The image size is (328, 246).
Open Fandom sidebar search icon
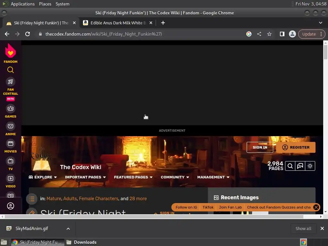[x=11, y=70]
